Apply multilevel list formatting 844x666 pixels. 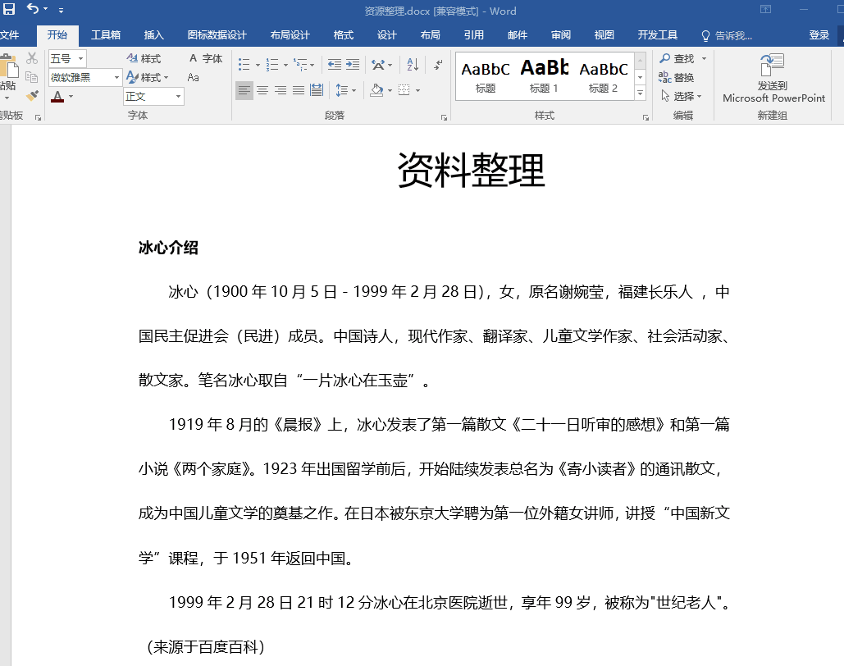[300, 65]
